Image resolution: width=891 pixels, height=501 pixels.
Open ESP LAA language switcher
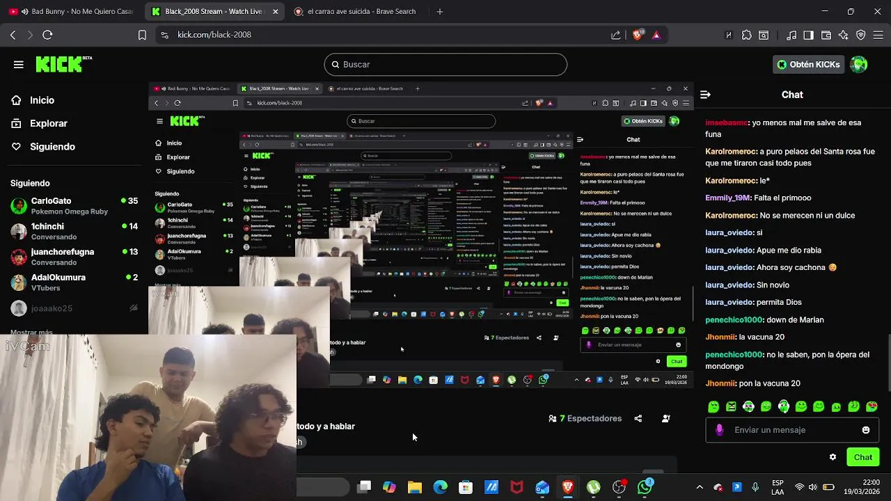tap(778, 487)
